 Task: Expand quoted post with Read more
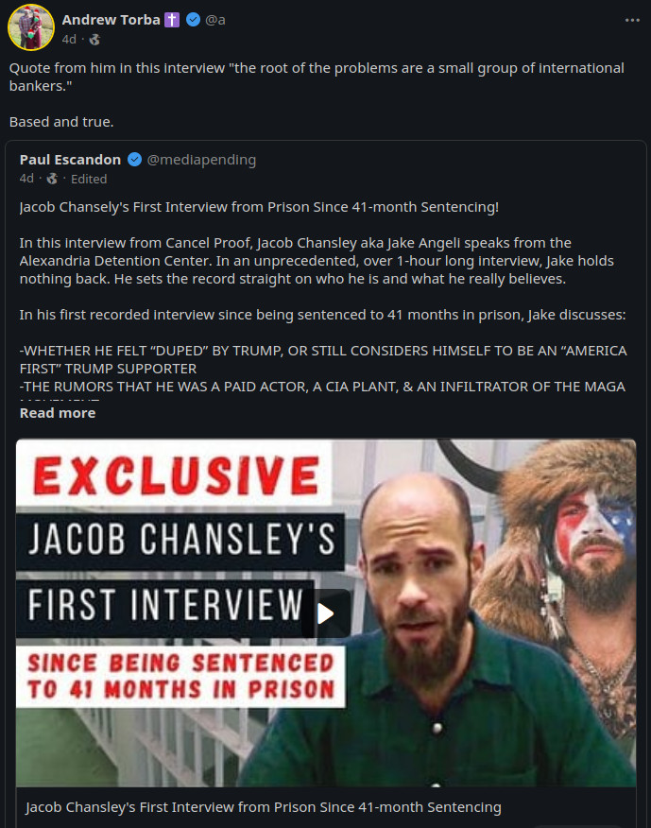(58, 413)
